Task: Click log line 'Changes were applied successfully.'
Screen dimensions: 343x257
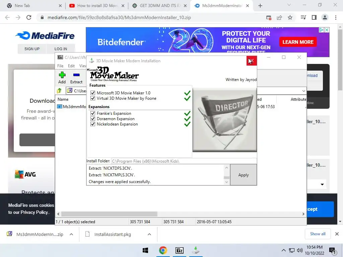Action: point(120,182)
